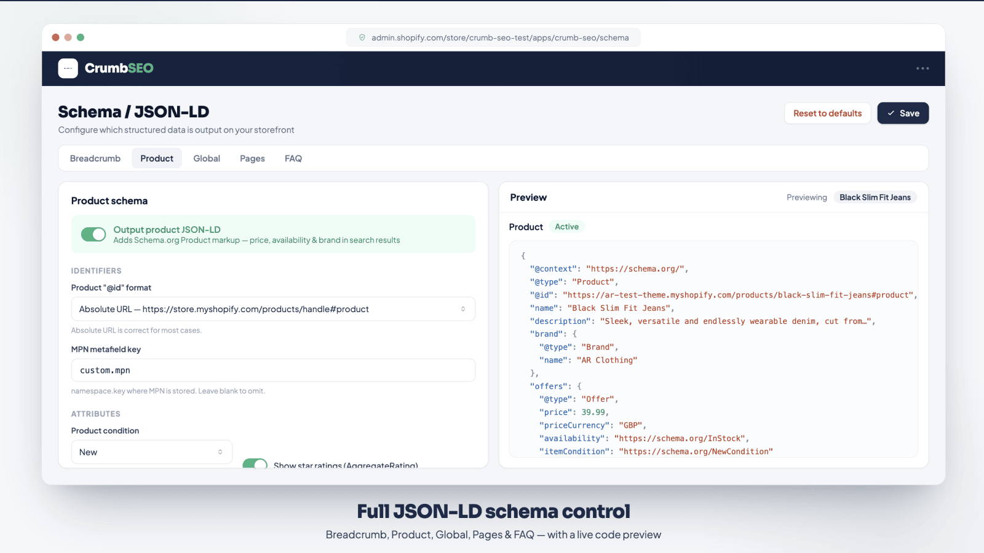984x553 pixels.
Task: Click the IDENTIFIERS section label
Action: 97,271
